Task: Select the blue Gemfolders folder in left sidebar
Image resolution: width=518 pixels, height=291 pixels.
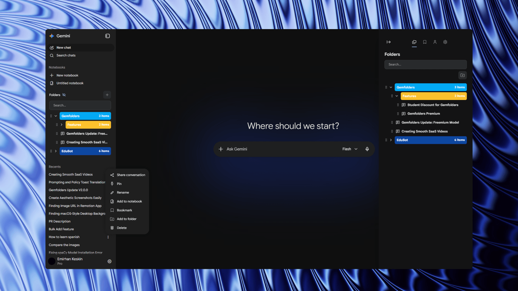Action: click(x=85, y=116)
